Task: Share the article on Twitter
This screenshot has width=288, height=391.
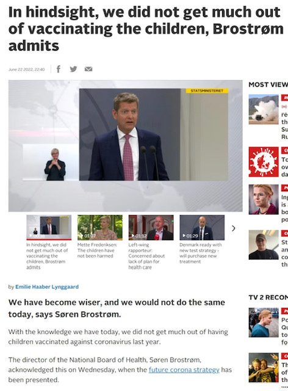Action: (73, 69)
